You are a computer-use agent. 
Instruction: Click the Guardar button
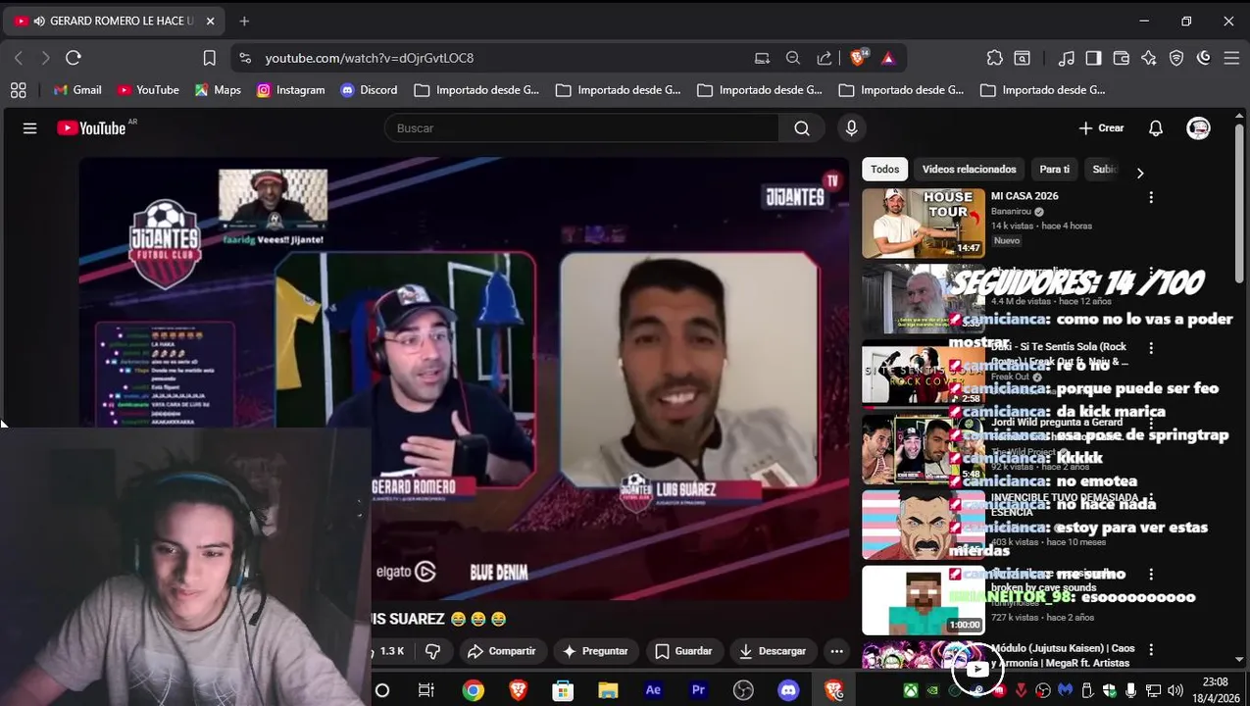[683, 651]
